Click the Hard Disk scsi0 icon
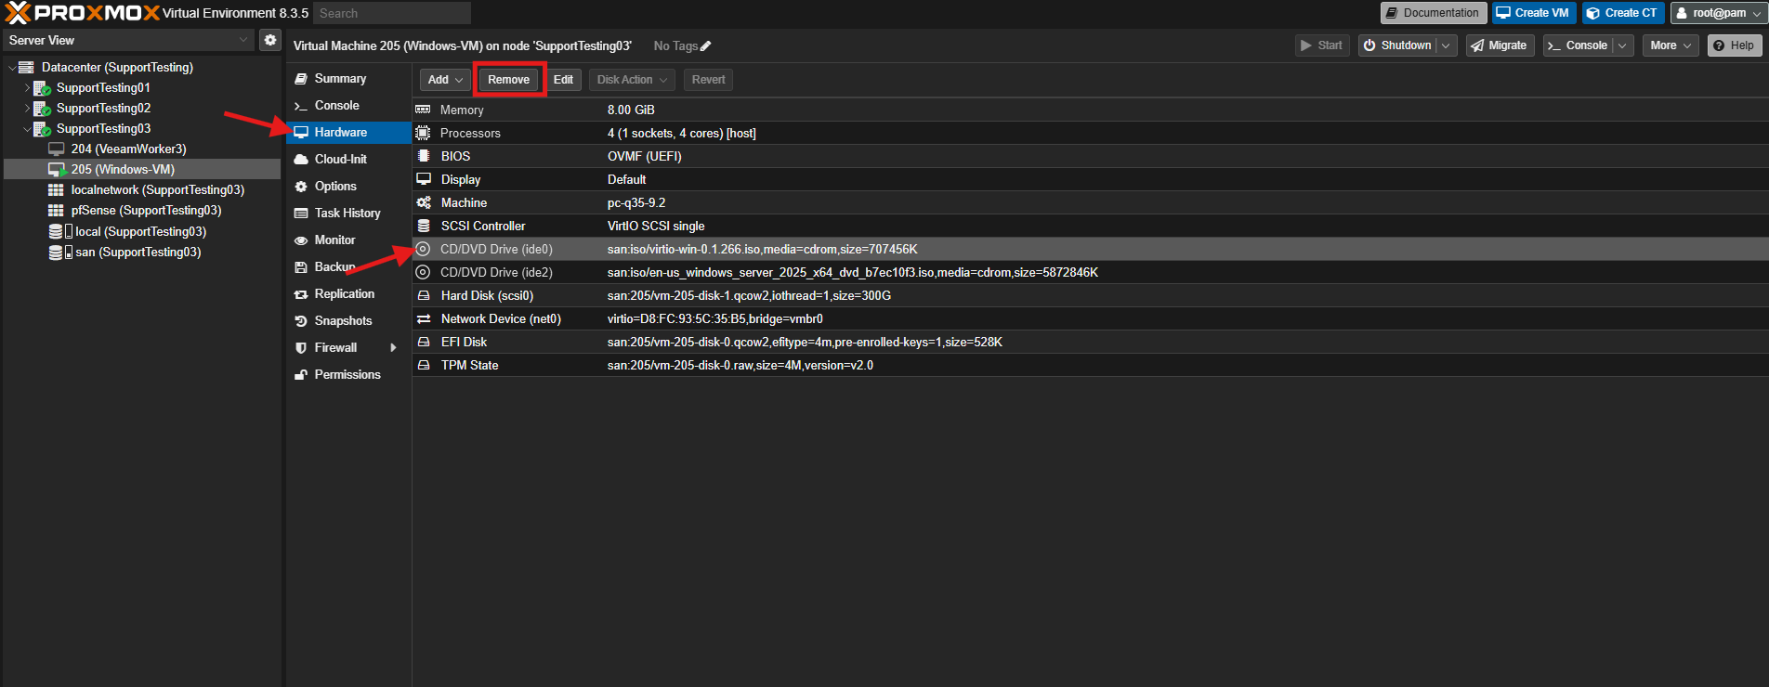1769x687 pixels. tap(424, 295)
